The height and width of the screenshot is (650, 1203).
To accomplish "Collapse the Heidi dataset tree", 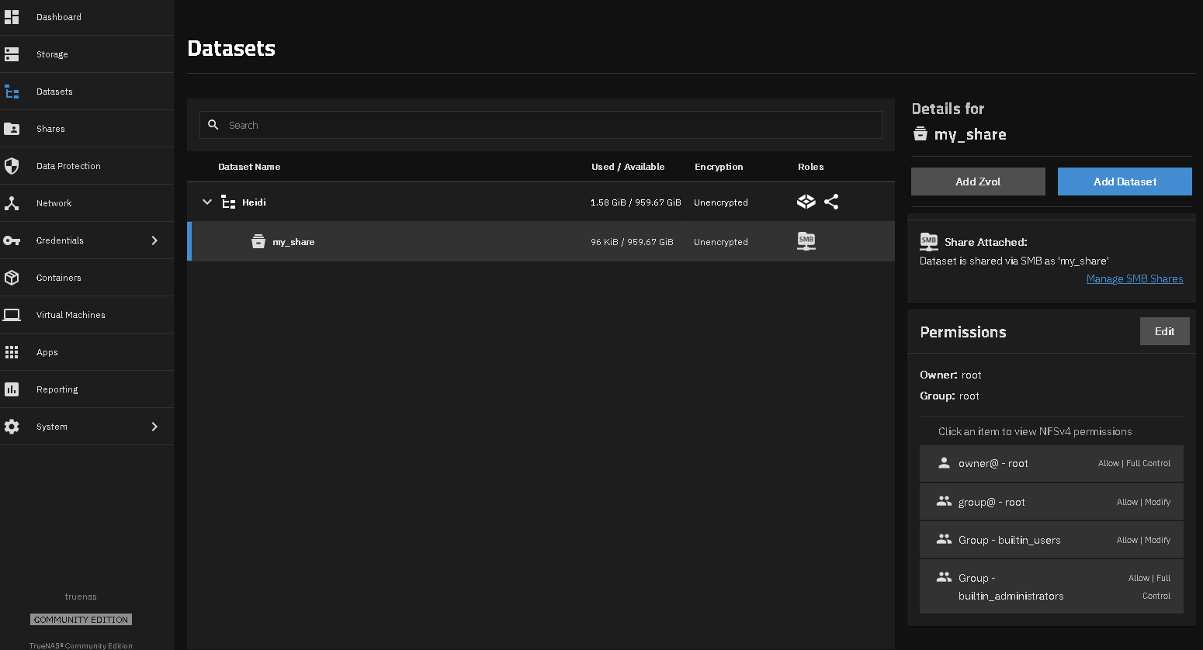I will click(207, 202).
